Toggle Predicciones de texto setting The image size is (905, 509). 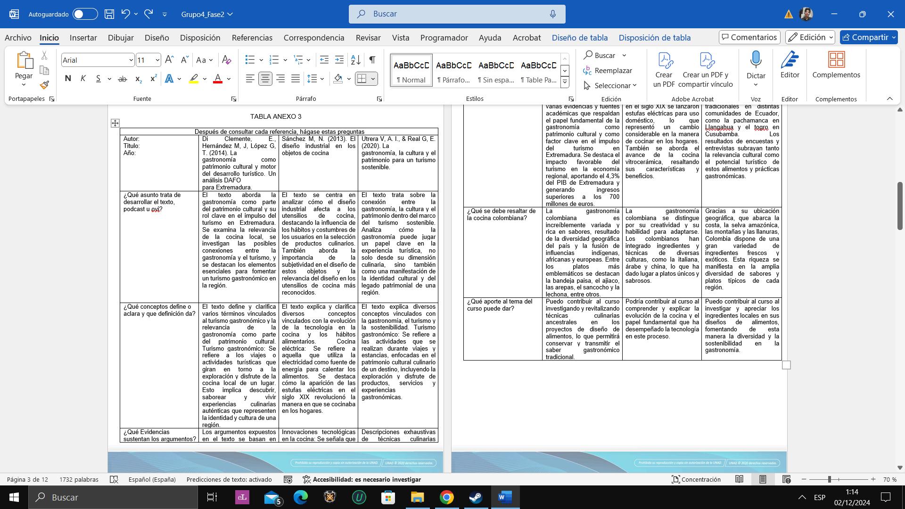(x=229, y=479)
